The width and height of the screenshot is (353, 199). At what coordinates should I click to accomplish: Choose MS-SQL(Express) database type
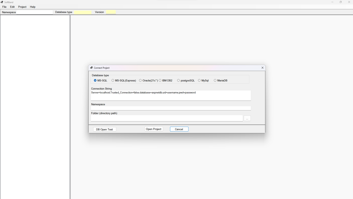pyautogui.click(x=113, y=80)
